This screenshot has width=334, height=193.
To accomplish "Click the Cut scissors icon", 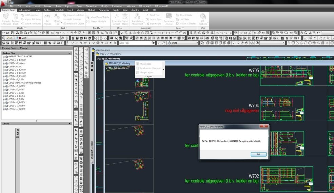I will pos(35,33).
